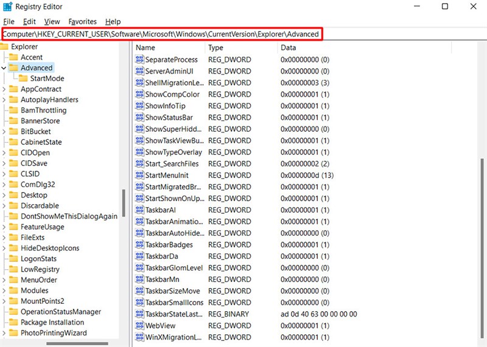The width and height of the screenshot is (487, 347).
Task: Click the TaskbarDa DWORD icon
Action: pyautogui.click(x=139, y=256)
